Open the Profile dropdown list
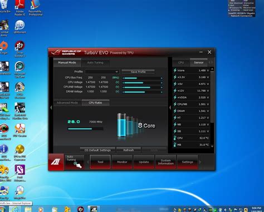 click(x=102, y=72)
